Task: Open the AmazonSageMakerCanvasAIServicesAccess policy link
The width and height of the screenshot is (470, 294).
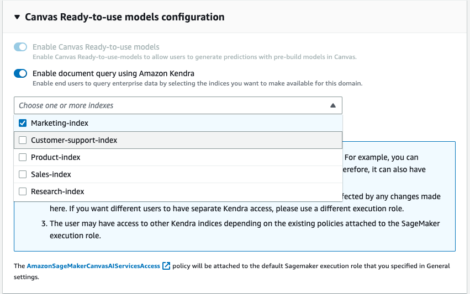Action: 93,266
